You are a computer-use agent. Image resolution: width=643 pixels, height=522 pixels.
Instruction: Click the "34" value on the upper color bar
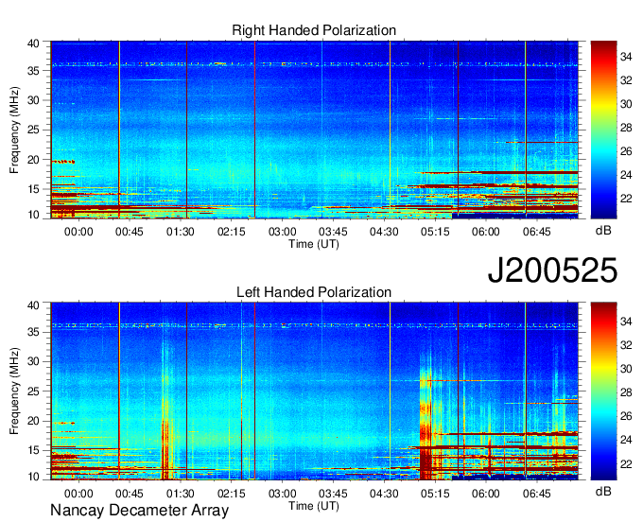pos(626,57)
